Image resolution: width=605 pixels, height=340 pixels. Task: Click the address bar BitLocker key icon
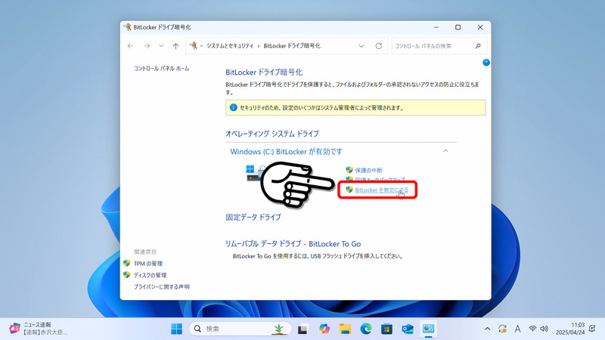tap(194, 45)
